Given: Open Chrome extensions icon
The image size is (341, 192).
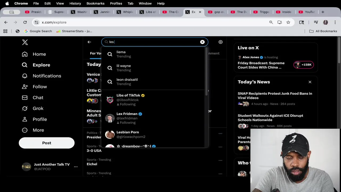Looking at the screenshot, I should (x=302, y=22).
